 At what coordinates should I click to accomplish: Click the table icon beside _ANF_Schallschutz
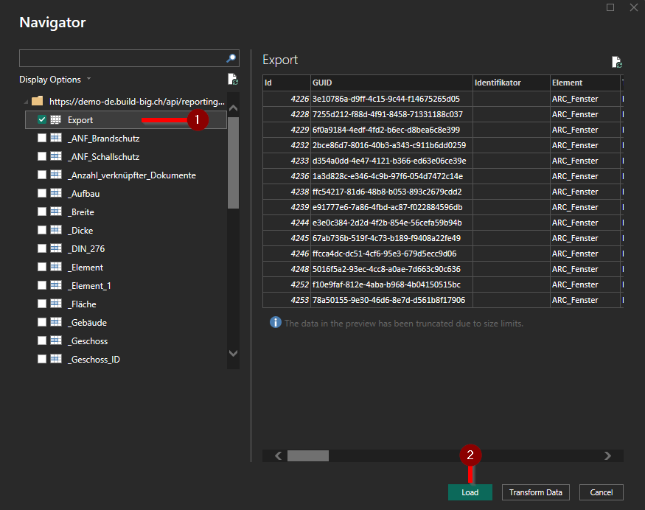click(x=56, y=156)
